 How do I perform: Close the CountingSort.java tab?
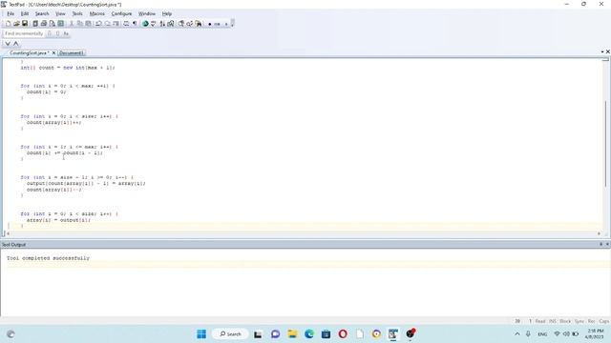tap(53, 53)
